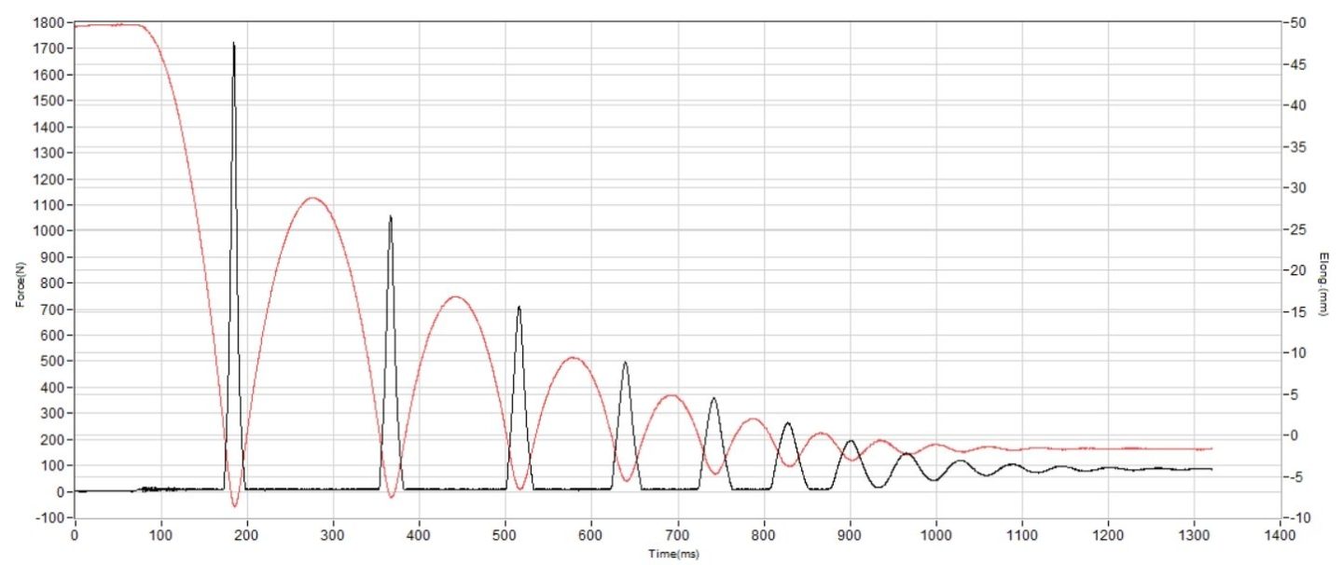Click the red curve's lowest trough
The width and height of the screenshot is (1343, 565).
[235, 506]
